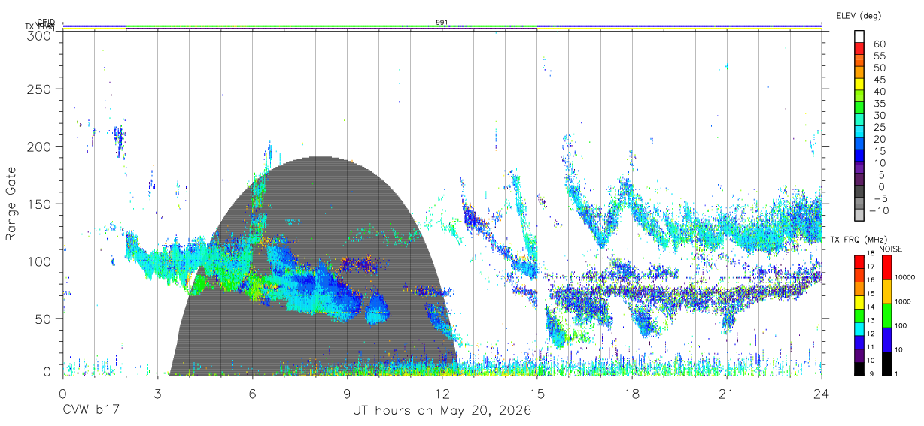Screen dimensions: 924x426
Task: Click the green NOISE swatch between 100 and 1000
Action: click(x=886, y=315)
